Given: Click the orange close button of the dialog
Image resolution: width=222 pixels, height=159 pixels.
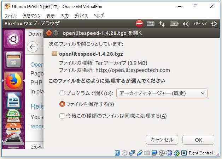Looking at the screenshot, I should [49, 33].
